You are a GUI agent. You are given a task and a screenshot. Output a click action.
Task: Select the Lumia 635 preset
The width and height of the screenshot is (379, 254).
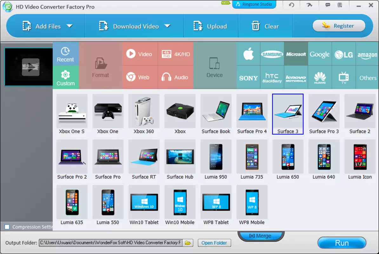click(x=72, y=205)
